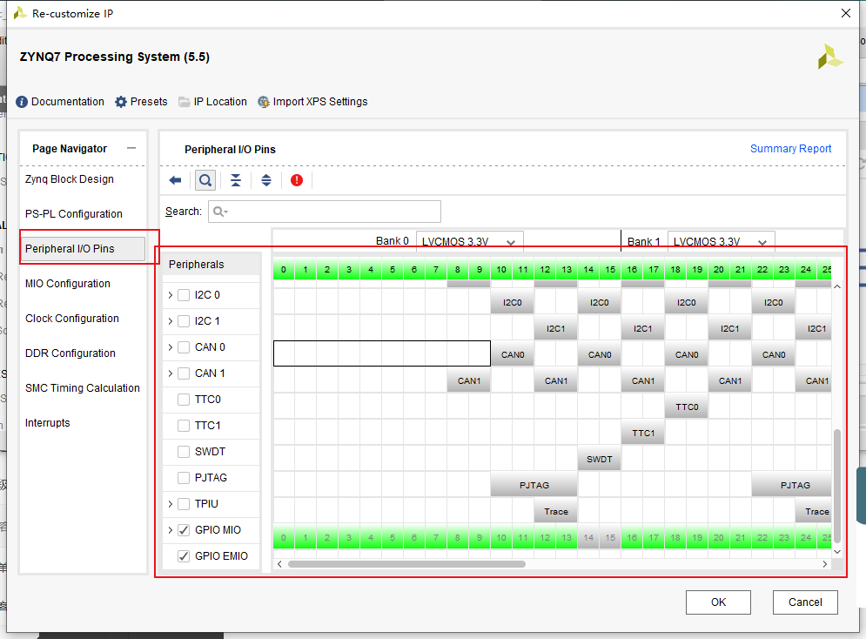
Task: Open SMC Timing Calculation page
Action: pos(83,387)
